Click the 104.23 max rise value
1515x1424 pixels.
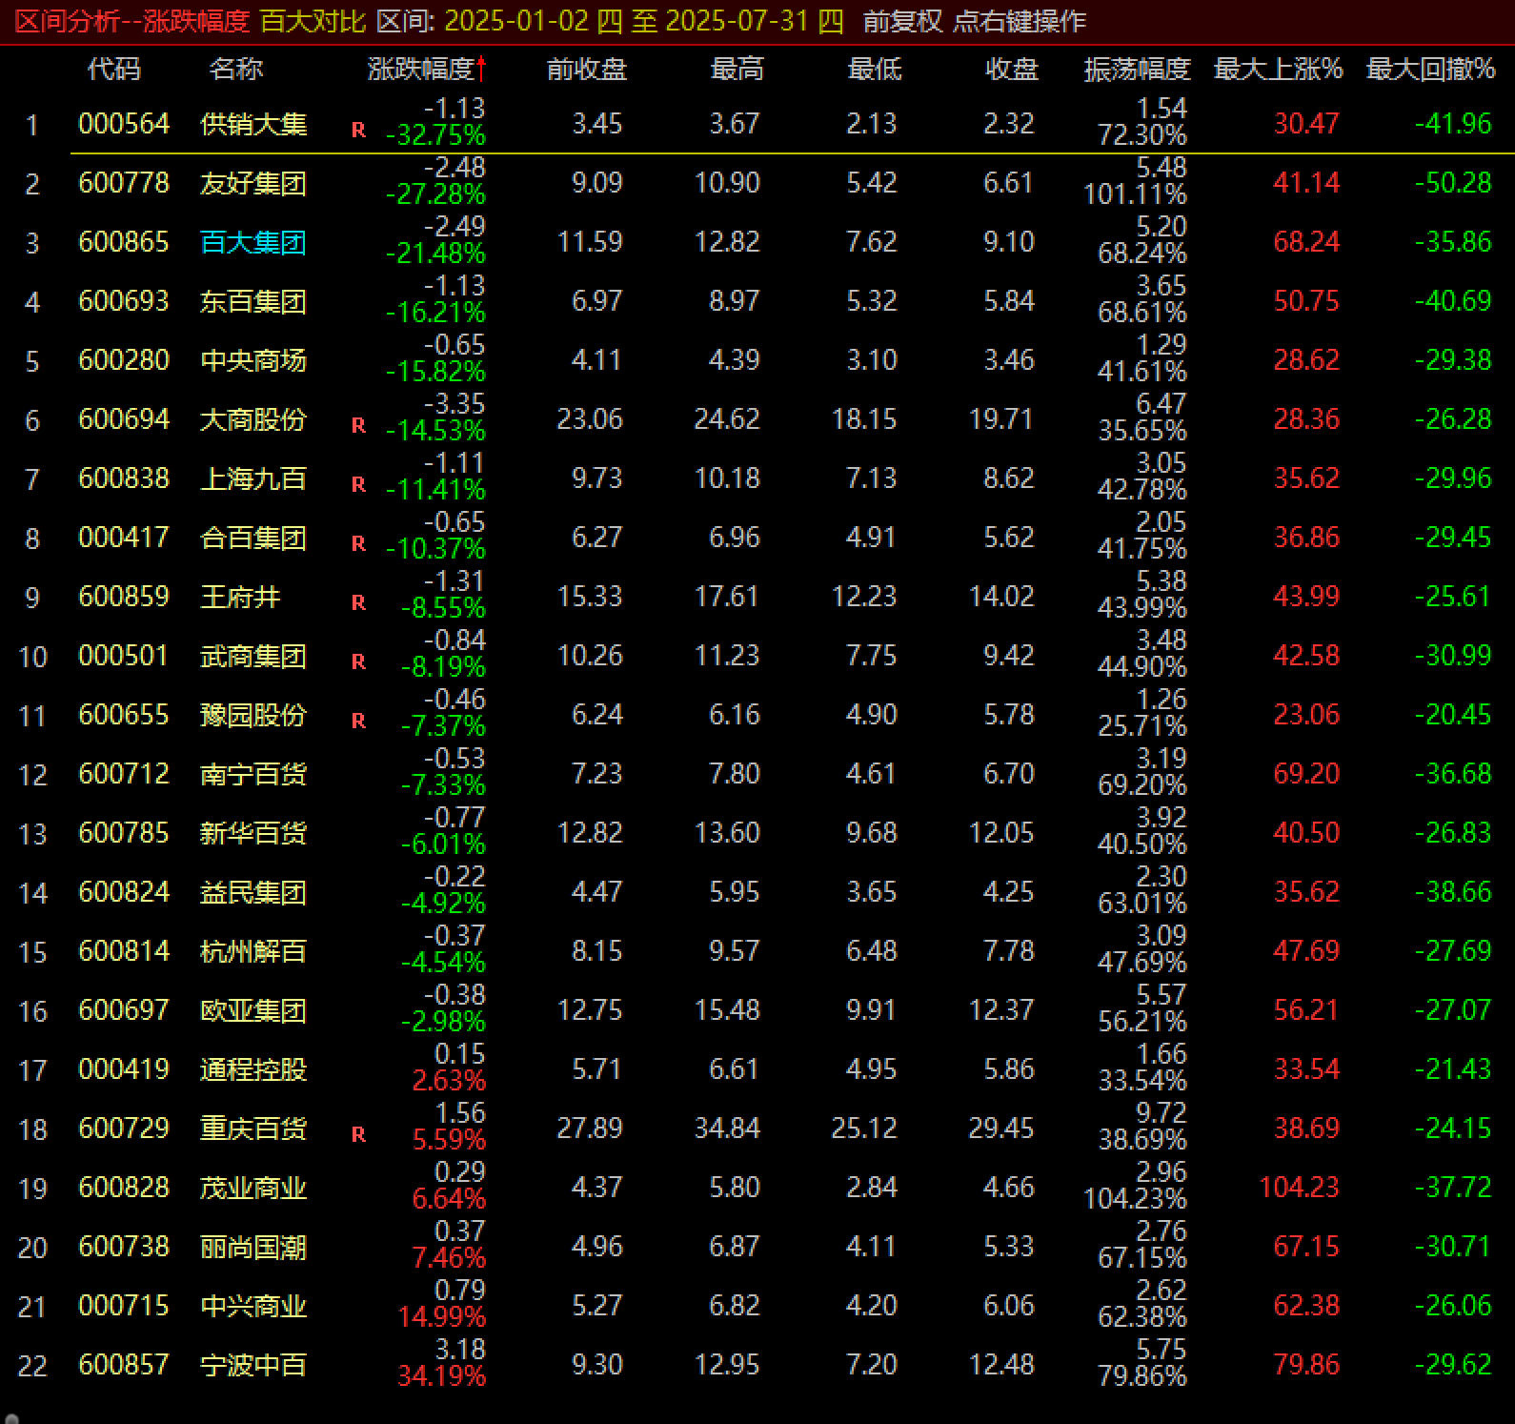(1299, 1188)
